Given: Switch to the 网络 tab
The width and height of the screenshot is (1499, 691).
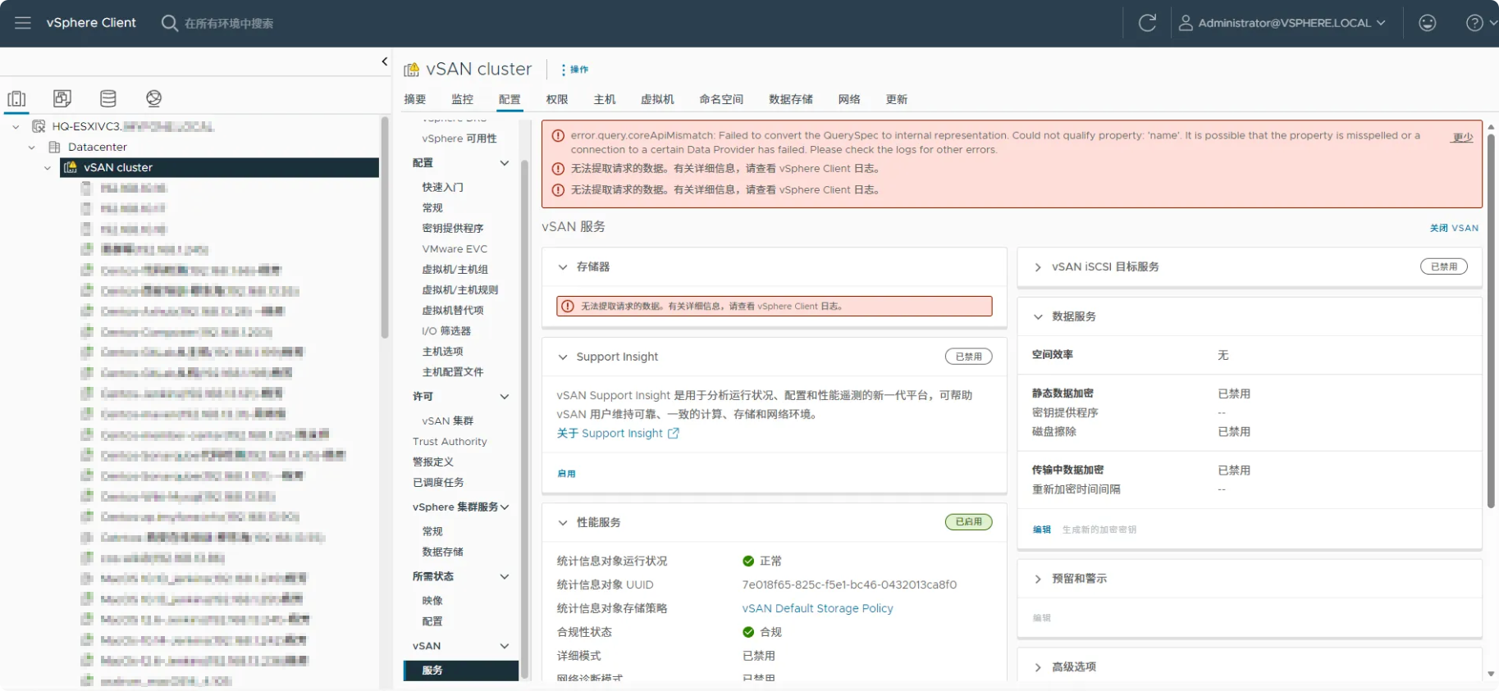Looking at the screenshot, I should (849, 99).
